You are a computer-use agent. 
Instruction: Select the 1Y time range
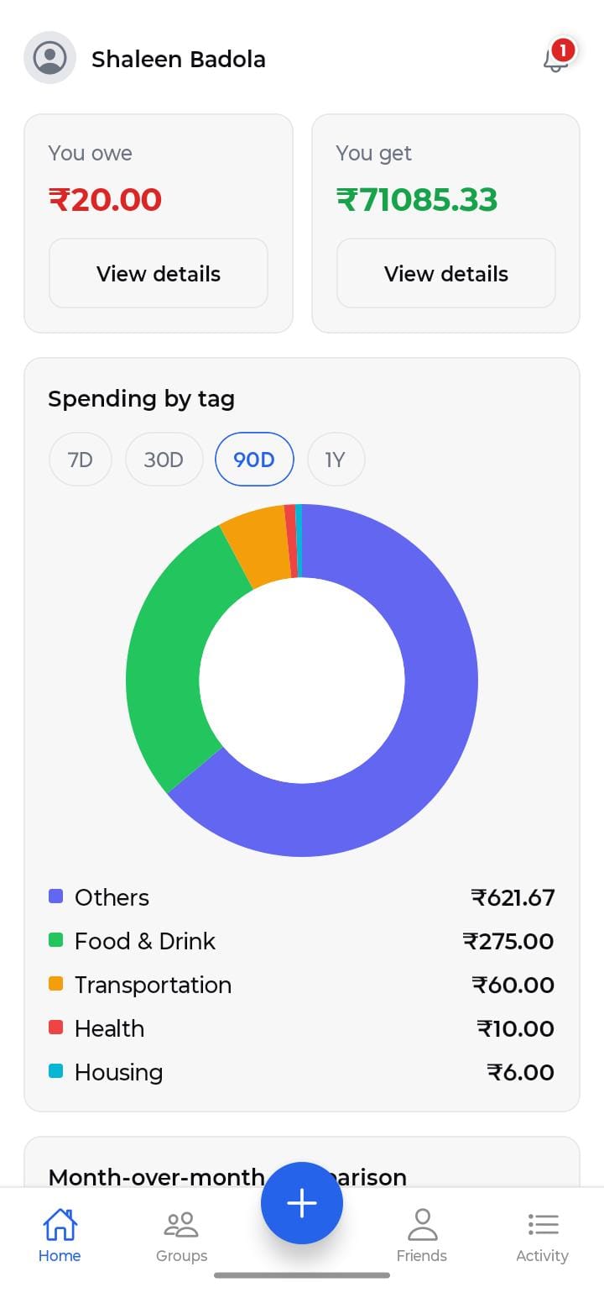click(x=336, y=460)
